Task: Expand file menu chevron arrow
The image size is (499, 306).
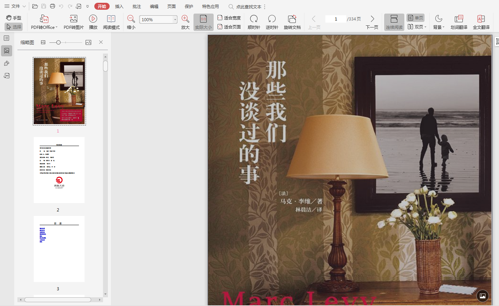Action: tap(24, 6)
